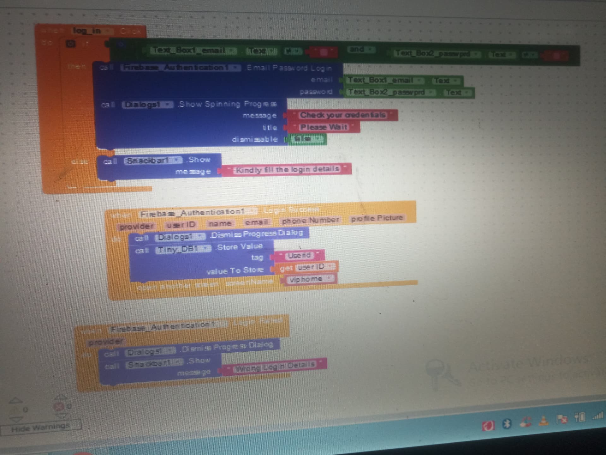
Task: Click 'Kindly fill the login details' text block
Action: point(287,170)
